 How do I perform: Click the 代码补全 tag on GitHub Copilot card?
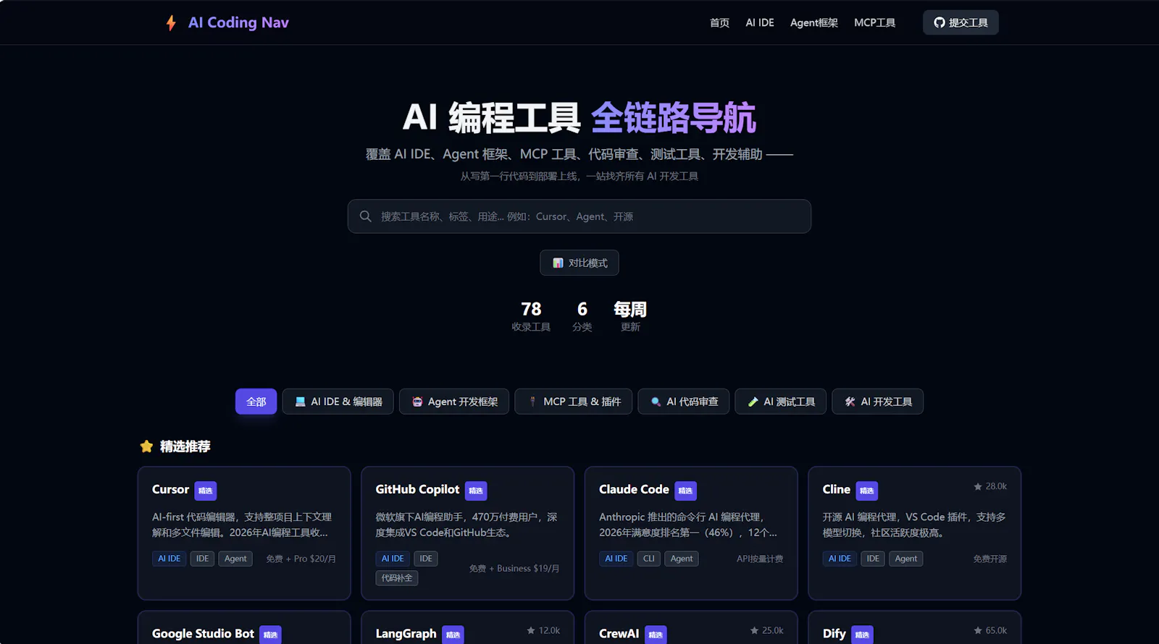(x=397, y=578)
